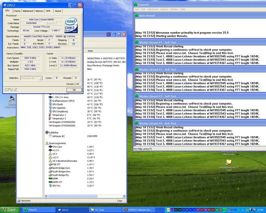Open the Mainboard tab in CPU-Z
Screen dimensions: 266x213
pyautogui.click(x=28, y=11)
